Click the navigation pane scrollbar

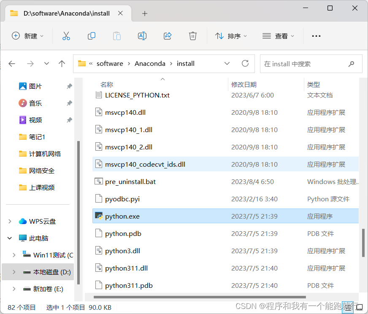[78, 213]
